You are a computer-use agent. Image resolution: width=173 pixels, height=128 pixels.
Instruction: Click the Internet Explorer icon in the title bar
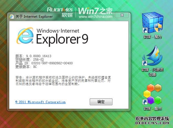click(x=11, y=17)
